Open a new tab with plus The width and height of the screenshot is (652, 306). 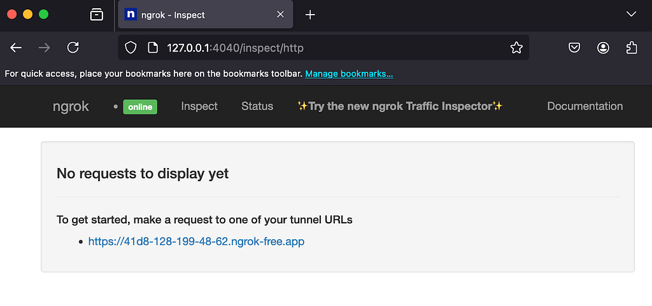[310, 15]
